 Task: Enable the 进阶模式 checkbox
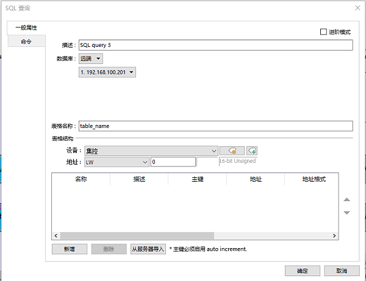point(323,32)
